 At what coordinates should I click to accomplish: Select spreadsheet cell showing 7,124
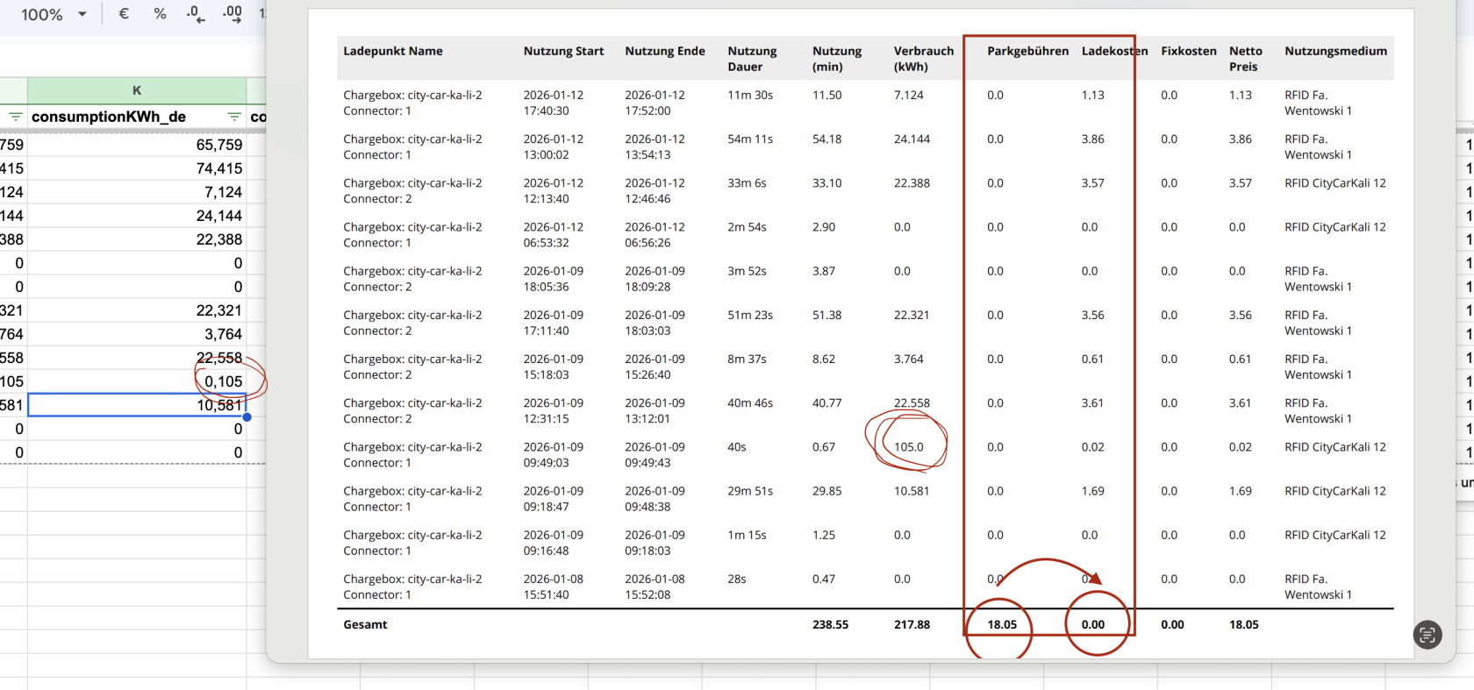137,192
